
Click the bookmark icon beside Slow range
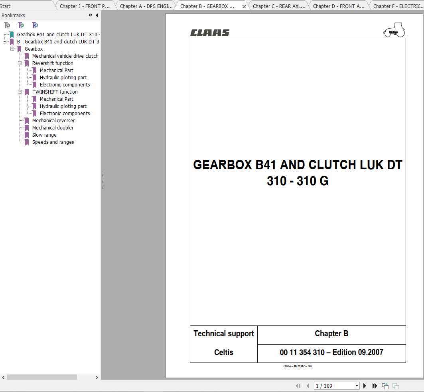27,135
